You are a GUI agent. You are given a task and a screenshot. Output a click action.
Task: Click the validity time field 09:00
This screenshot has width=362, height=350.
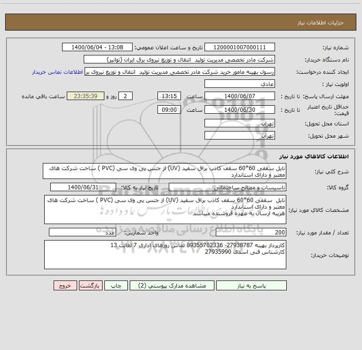(x=169, y=110)
